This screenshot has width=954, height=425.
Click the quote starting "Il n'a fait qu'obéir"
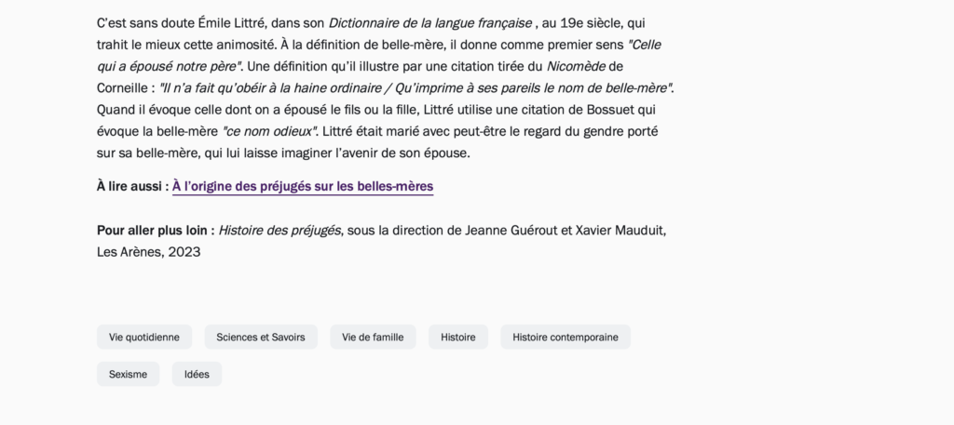[x=416, y=88]
